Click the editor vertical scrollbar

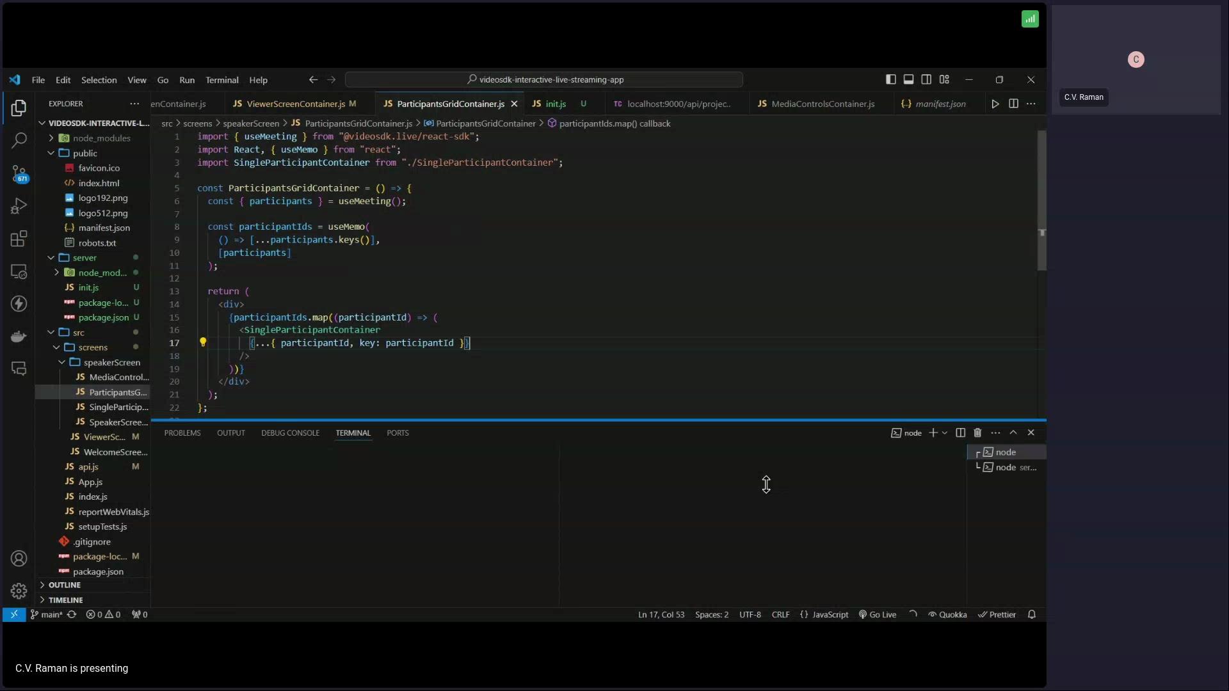1041,200
